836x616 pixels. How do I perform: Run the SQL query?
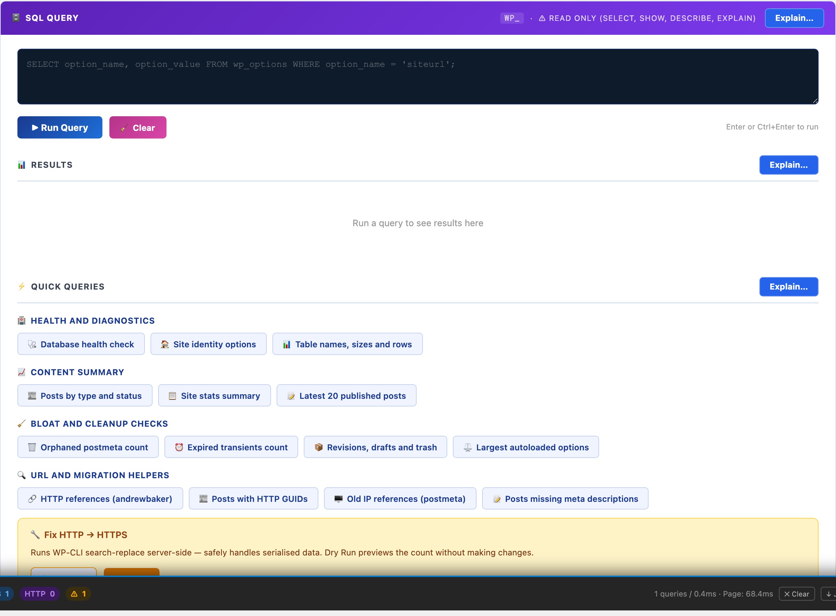tap(59, 127)
